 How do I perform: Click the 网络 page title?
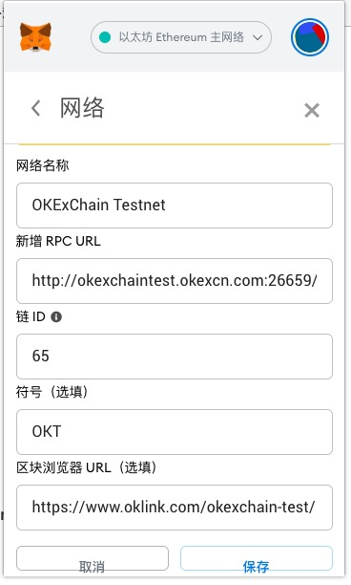pyautogui.click(x=82, y=108)
